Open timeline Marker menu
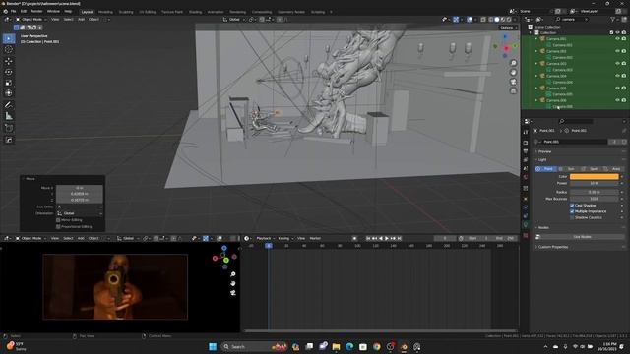630x354 pixels. click(315, 238)
